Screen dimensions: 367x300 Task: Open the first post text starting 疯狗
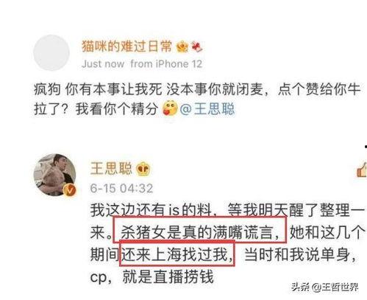point(197,99)
